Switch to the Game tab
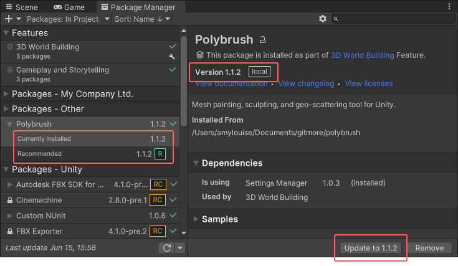This screenshot has height=266, width=458. (x=69, y=7)
